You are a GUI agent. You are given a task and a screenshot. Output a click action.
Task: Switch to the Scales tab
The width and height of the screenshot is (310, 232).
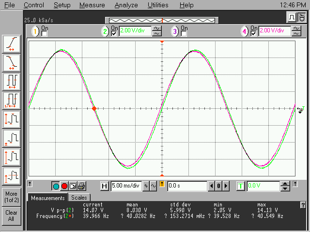tap(79, 198)
